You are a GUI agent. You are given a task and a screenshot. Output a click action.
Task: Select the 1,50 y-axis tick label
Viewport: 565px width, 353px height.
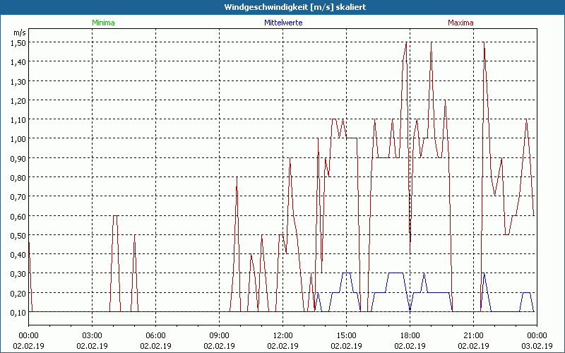pos(18,42)
